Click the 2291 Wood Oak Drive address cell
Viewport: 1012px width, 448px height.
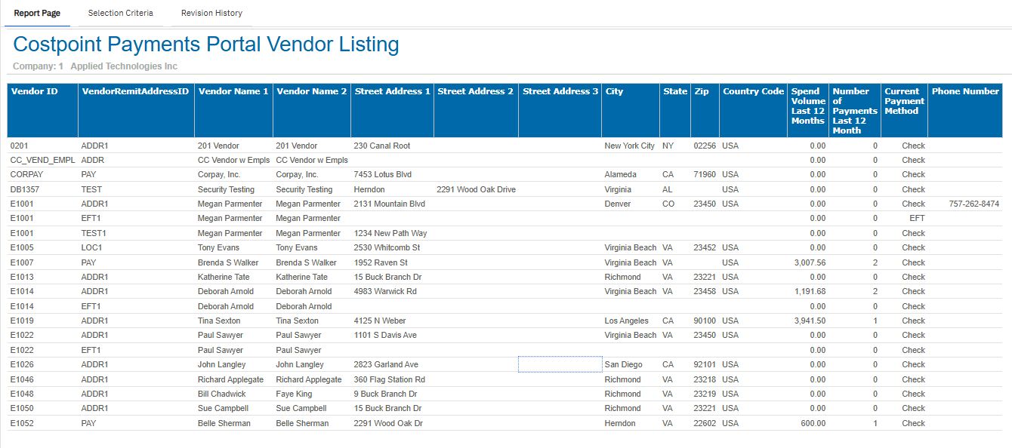(x=476, y=189)
